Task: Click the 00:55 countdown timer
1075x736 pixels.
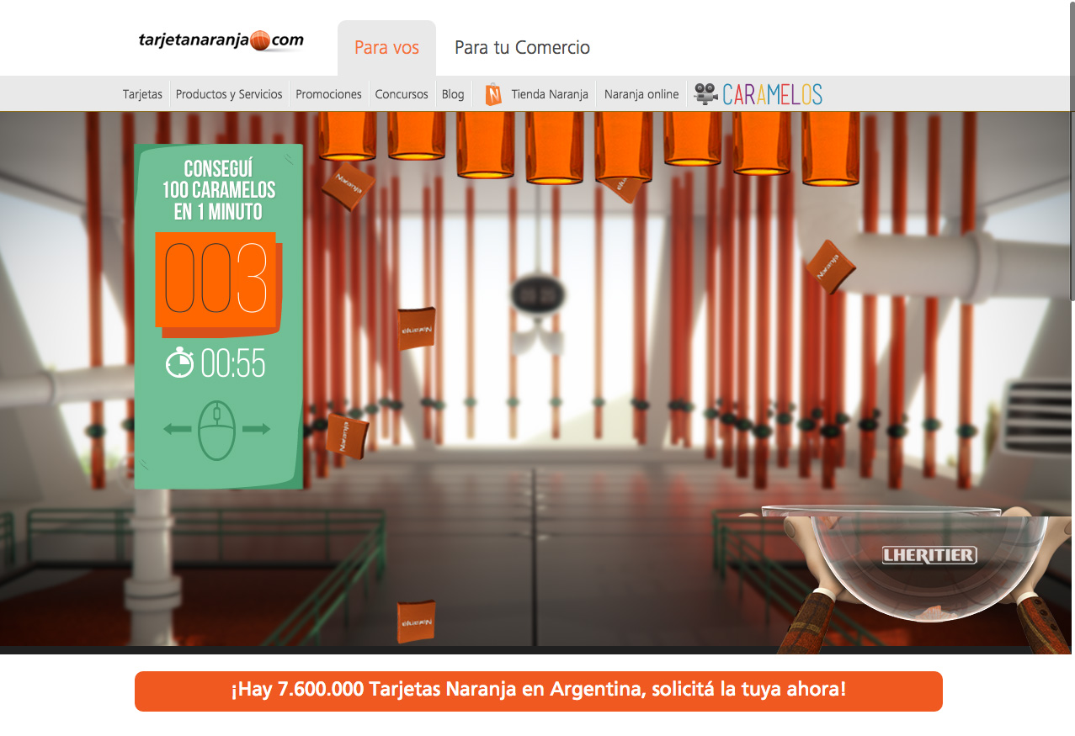Action: click(233, 364)
